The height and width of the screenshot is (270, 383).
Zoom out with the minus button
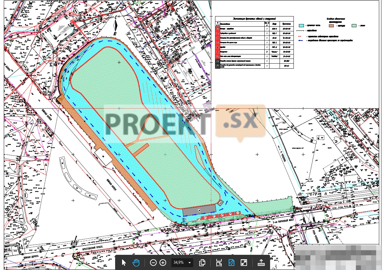153,263
